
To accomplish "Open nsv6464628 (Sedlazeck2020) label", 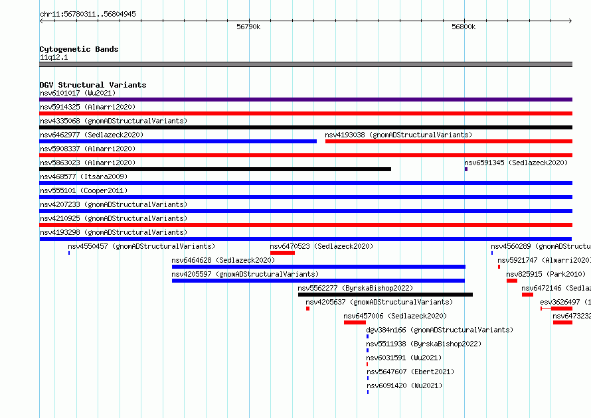I will pyautogui.click(x=223, y=260).
